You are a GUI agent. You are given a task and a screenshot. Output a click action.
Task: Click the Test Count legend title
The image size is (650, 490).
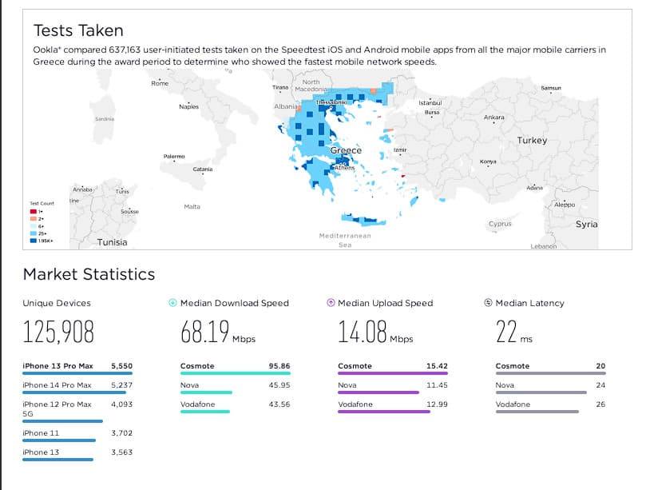click(x=42, y=203)
